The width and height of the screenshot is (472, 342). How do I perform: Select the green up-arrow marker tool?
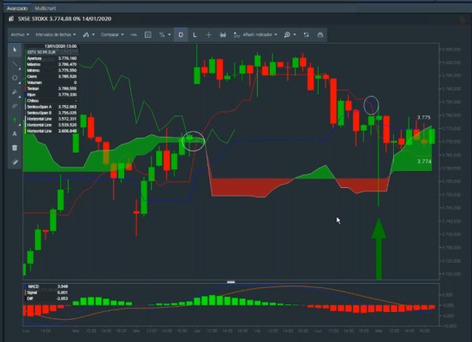tap(15, 120)
